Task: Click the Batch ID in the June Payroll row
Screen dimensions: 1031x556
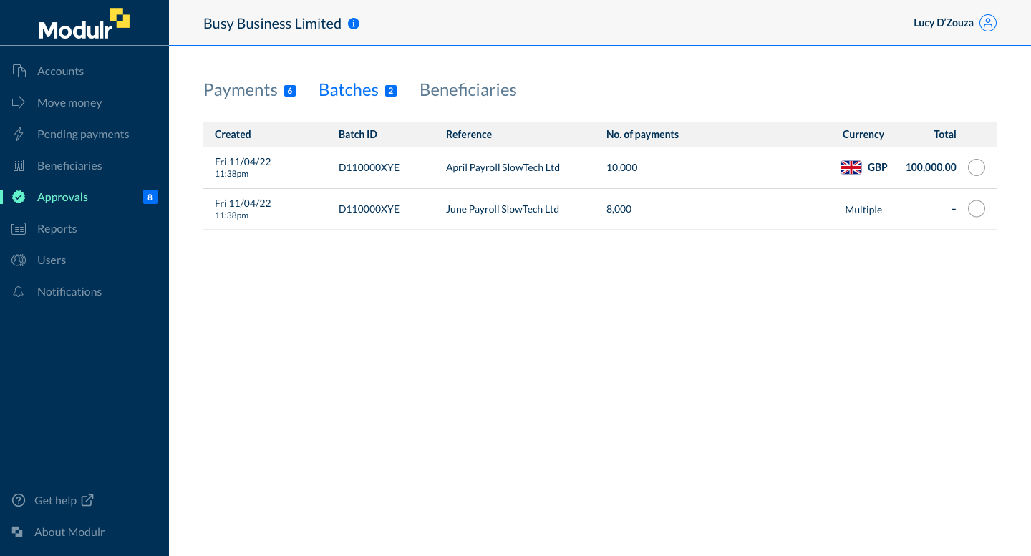Action: tap(369, 209)
